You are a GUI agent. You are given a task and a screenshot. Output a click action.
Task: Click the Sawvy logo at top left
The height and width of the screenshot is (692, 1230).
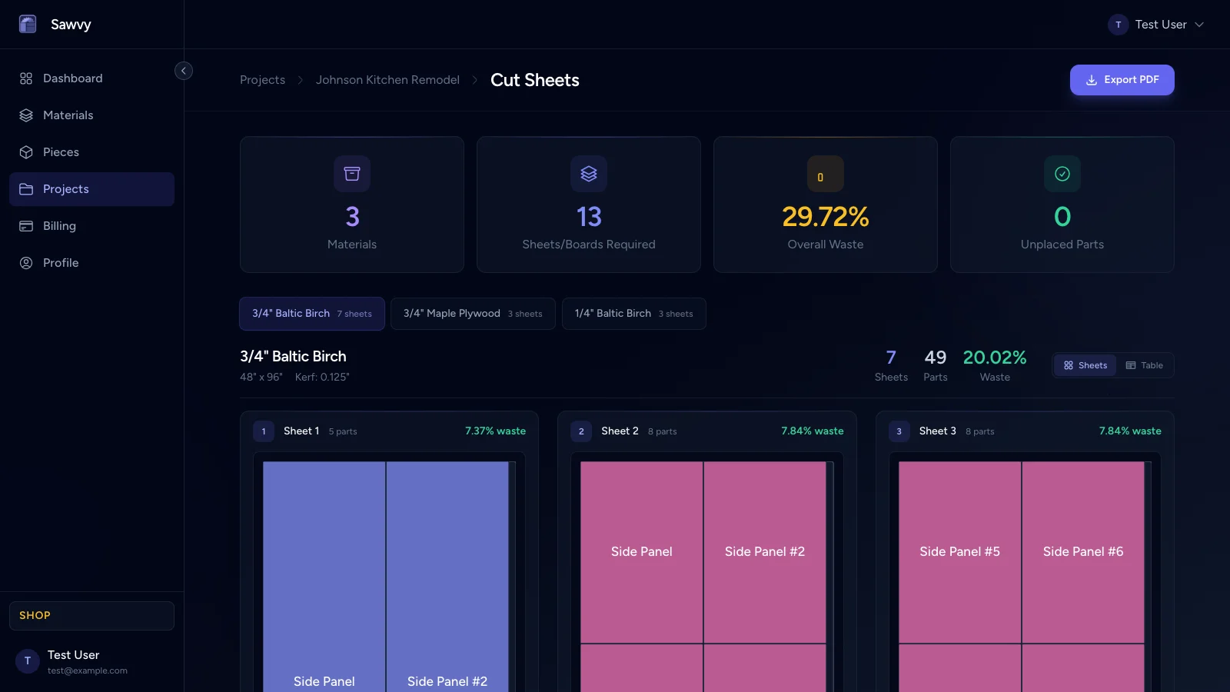28,24
